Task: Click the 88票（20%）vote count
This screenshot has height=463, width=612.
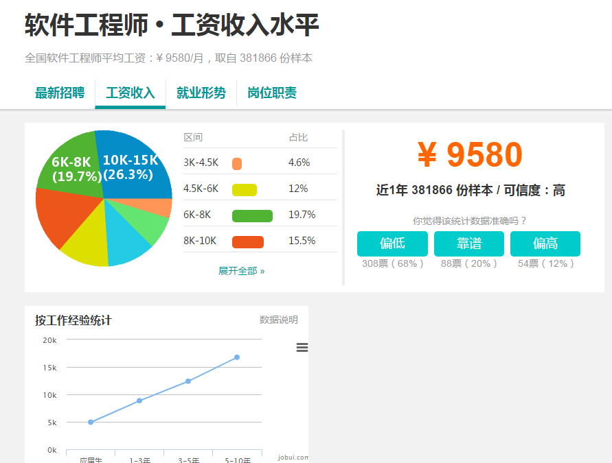Action: pos(468,264)
